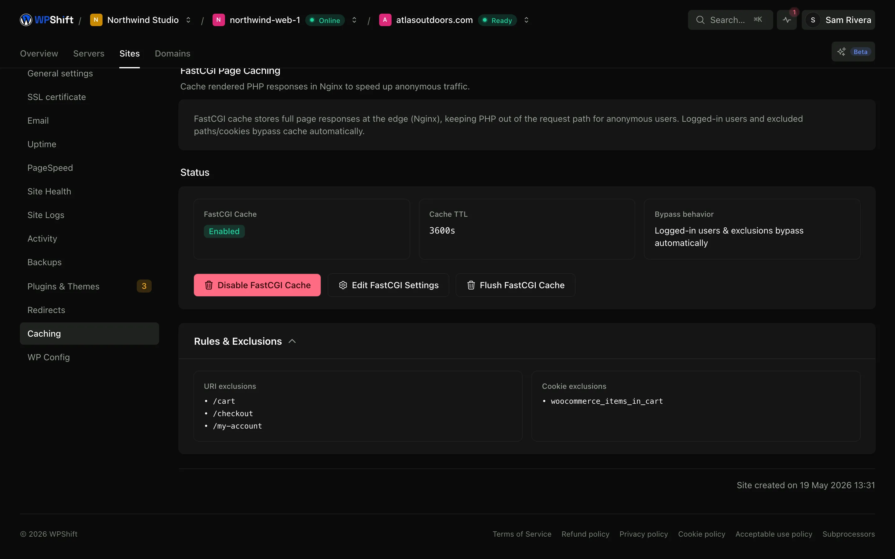Collapse the Rules & Exclusions section
Image resolution: width=895 pixels, height=559 pixels.
pyautogui.click(x=292, y=341)
